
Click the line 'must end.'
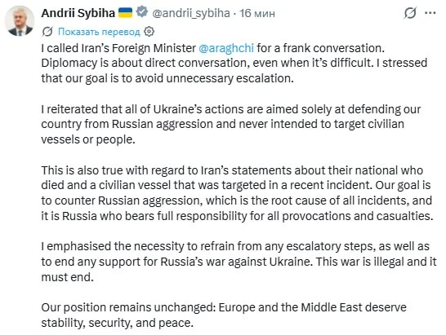point(68,277)
